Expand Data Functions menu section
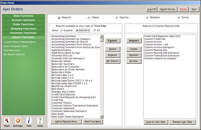Viewport: 201px width, 130px height. coord(24,16)
